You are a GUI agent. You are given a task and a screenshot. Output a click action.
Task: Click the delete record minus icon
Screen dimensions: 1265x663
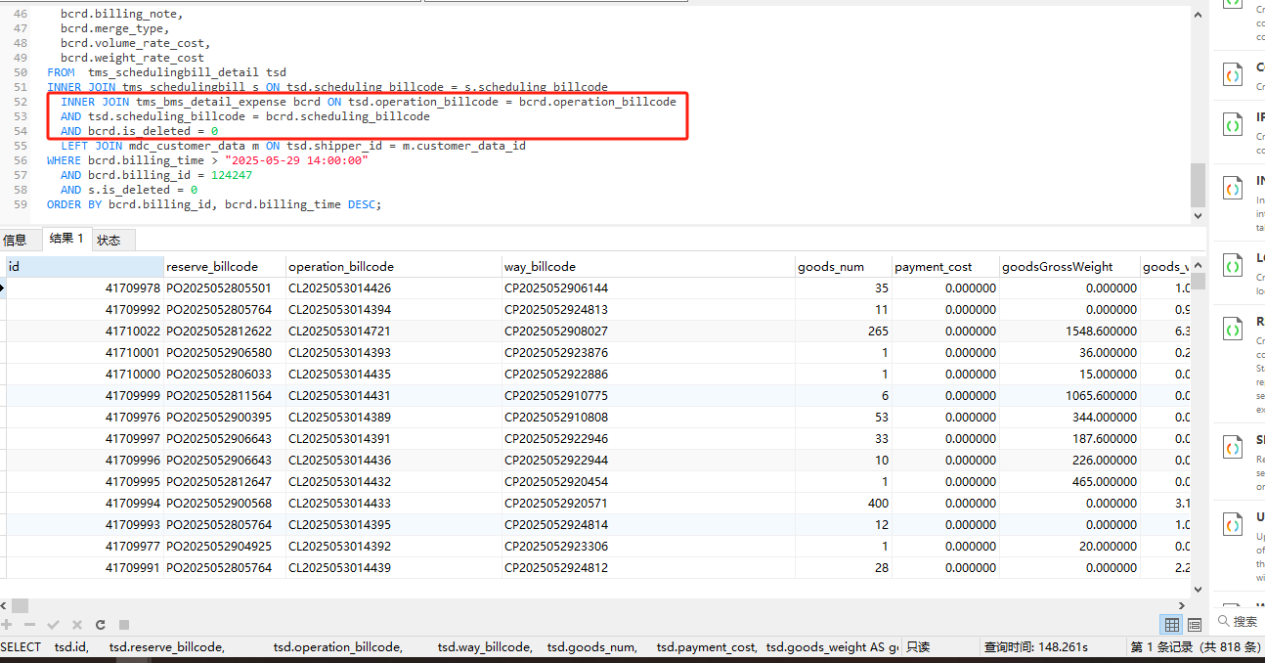pos(29,624)
